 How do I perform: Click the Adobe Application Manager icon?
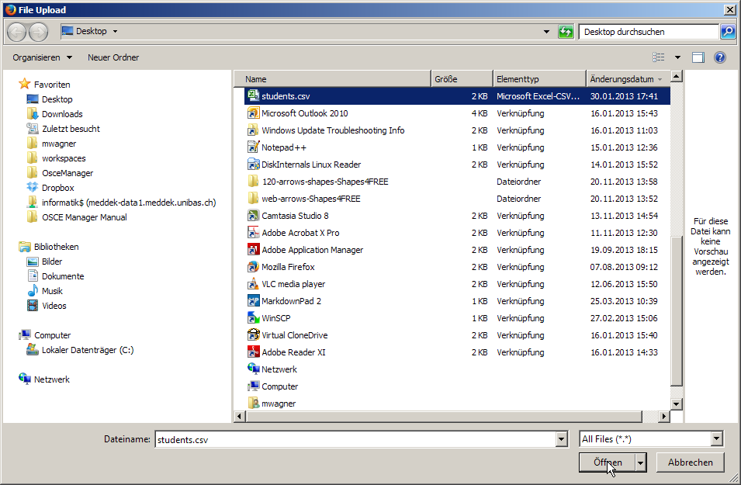[x=253, y=250]
